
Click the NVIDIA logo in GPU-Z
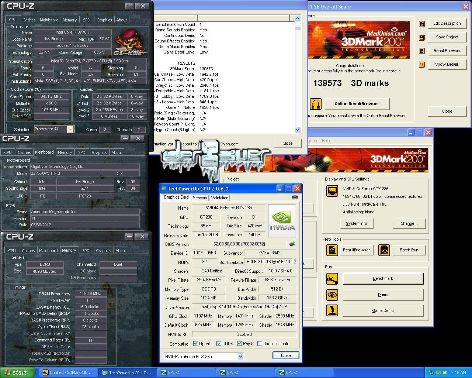[282, 221]
